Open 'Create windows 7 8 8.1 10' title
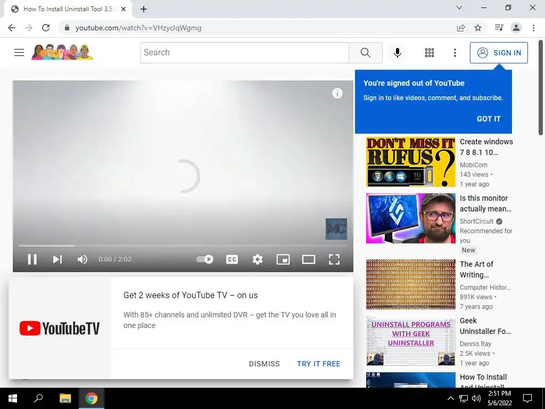Image resolution: width=545 pixels, height=409 pixels. [x=486, y=147]
